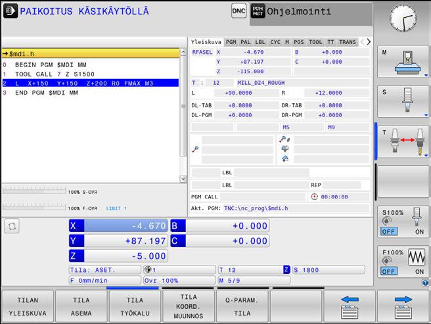Switch to the Yleiskuva tab
Image resolution: width=431 pixels, height=324 pixels.
[x=206, y=42]
